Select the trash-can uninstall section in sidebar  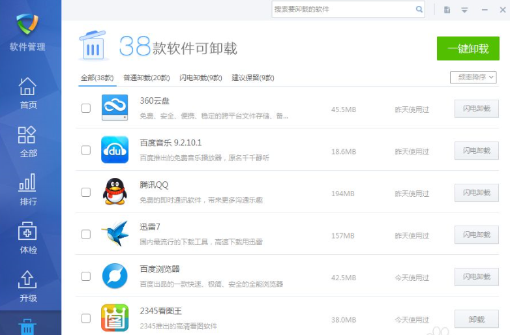pyautogui.click(x=27, y=327)
